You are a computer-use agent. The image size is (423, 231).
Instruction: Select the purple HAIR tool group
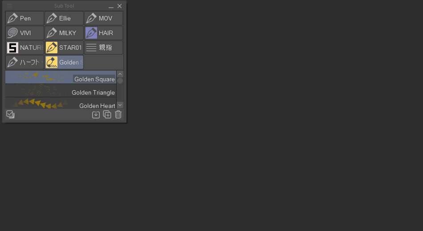(x=104, y=33)
